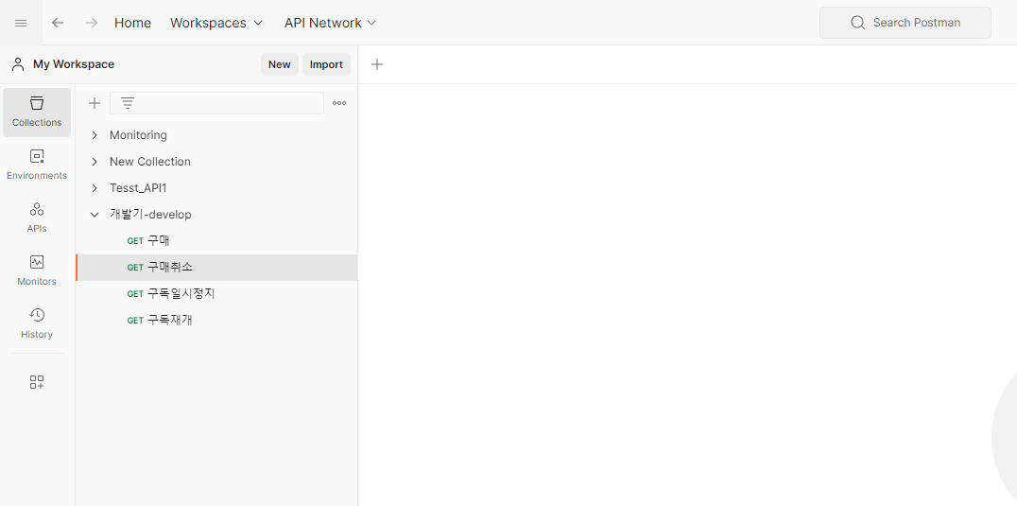Select the Environments sidebar tab
Screen dimensions: 1017x506
pyautogui.click(x=37, y=165)
